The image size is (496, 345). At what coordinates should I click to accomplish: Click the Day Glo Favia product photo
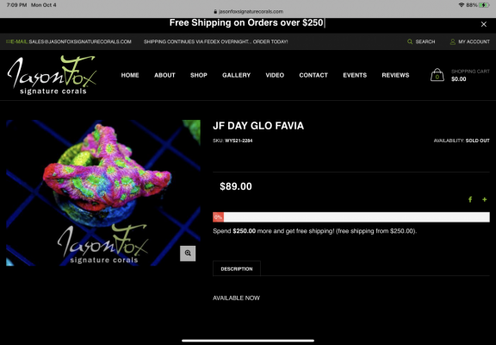coord(103,192)
